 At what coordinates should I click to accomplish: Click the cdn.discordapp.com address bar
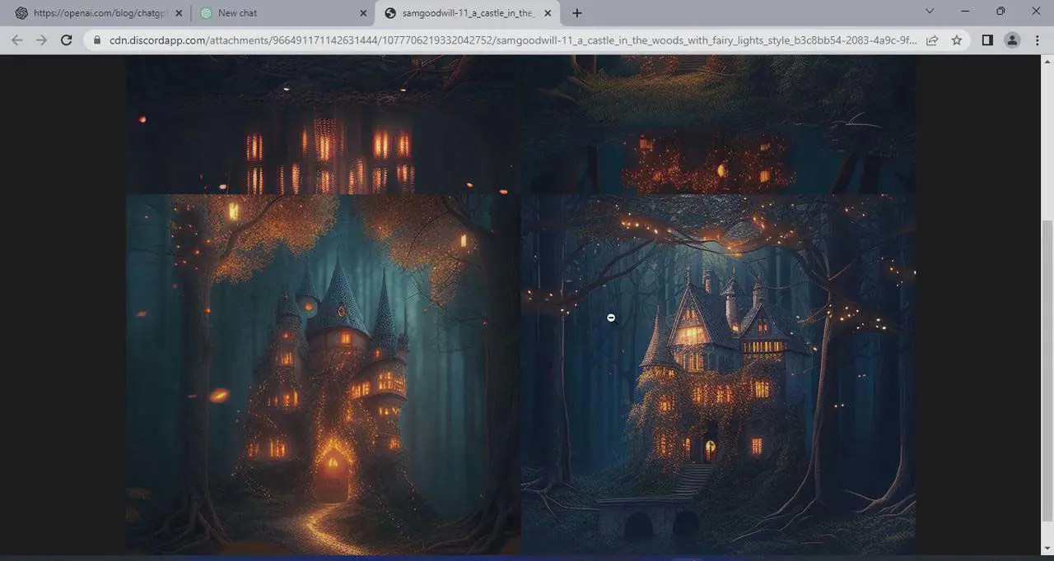(x=511, y=40)
